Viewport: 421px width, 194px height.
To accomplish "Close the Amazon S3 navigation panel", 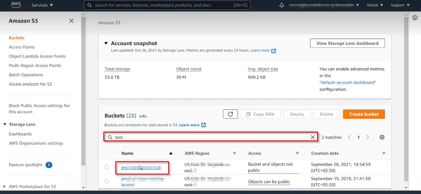I will [x=71, y=21].
